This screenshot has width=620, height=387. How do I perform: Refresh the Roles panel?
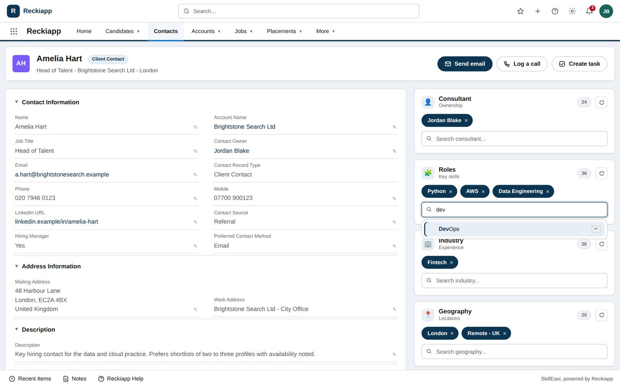coord(601,173)
